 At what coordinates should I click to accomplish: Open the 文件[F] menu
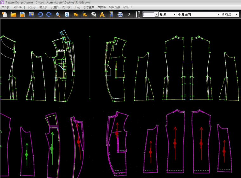[6, 7]
